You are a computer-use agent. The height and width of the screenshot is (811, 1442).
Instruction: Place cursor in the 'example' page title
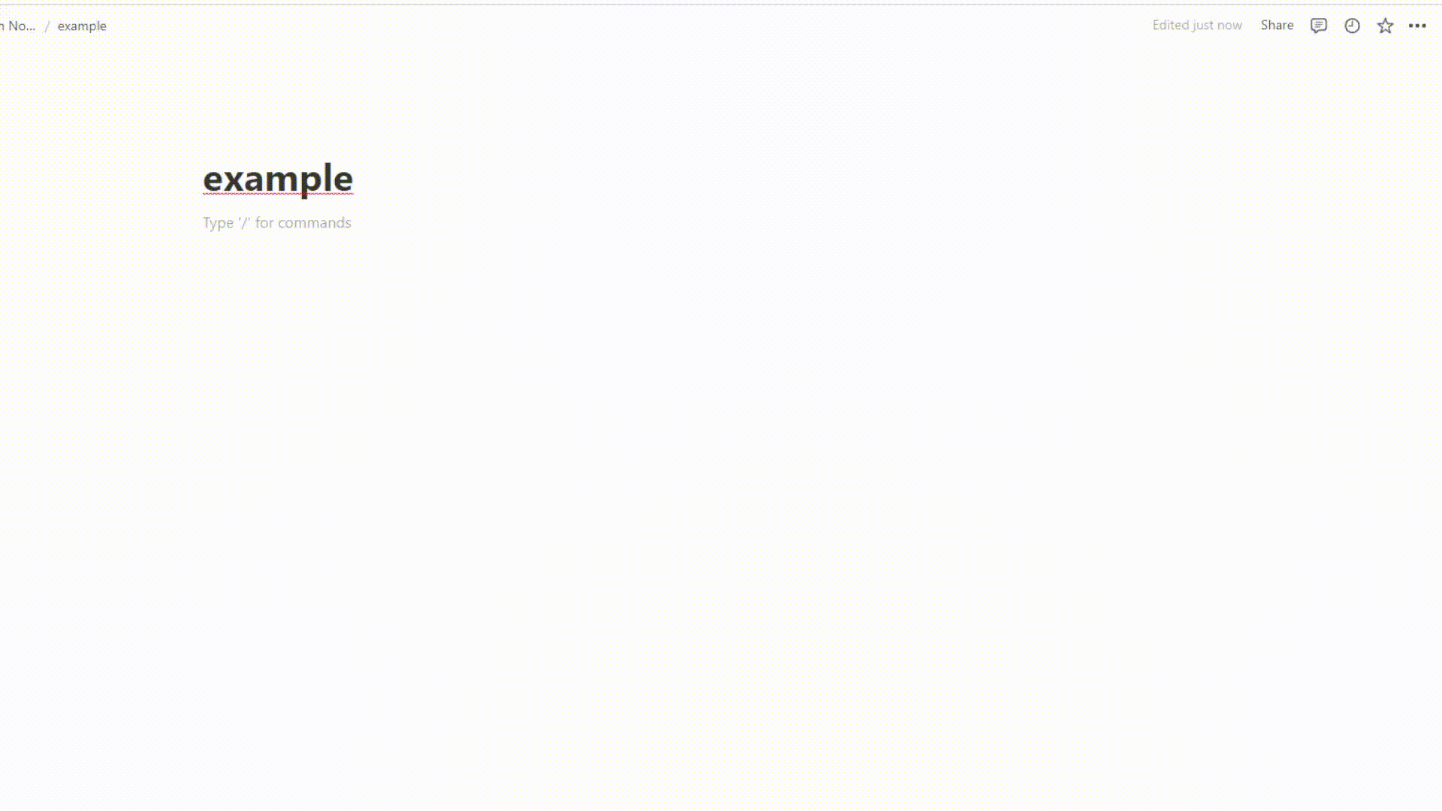coord(277,179)
